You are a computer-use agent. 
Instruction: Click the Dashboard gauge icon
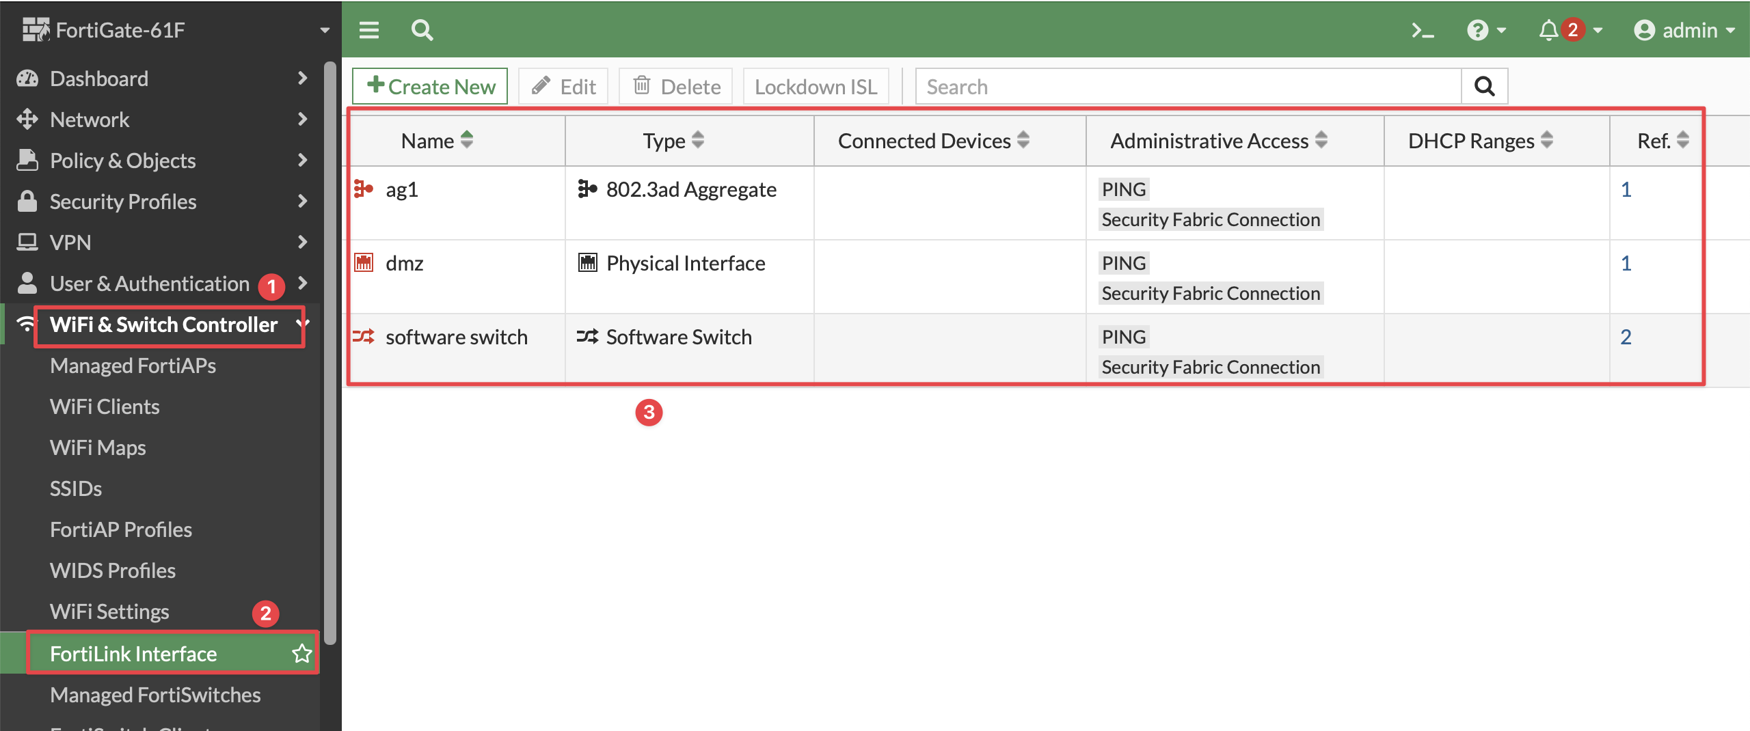coord(27,79)
